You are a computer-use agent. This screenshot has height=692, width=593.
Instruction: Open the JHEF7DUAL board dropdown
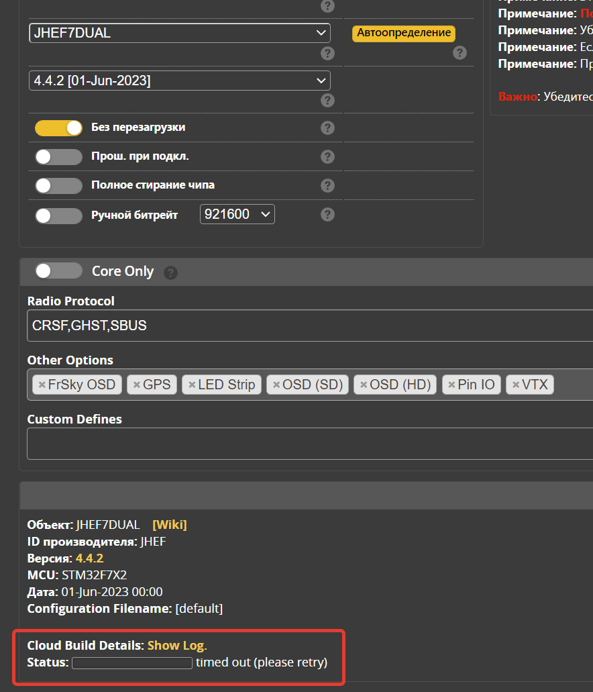point(179,32)
